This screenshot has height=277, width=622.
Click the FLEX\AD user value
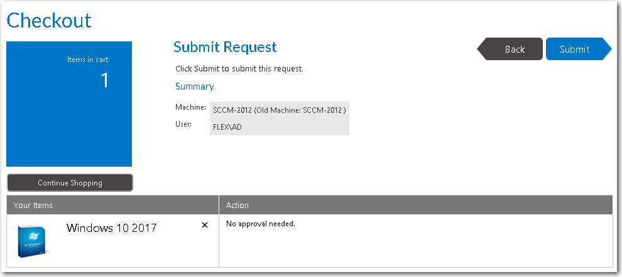tap(227, 125)
